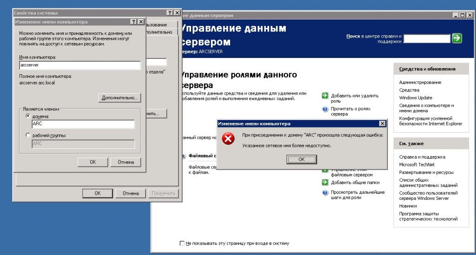This screenshot has width=476, height=255.
Task: Maximize the server management window
Action: [x=463, y=15]
